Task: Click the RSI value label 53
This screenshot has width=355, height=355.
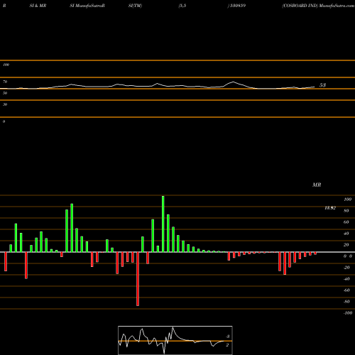Action: pyautogui.click(x=322, y=85)
